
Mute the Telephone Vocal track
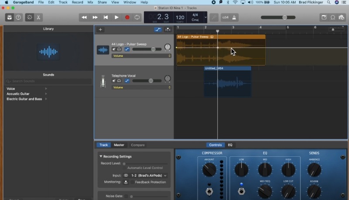click(114, 81)
